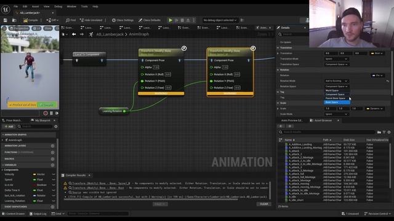This screenshot has width=394, height=221.
Task: Click AB_Lamberjack in the graph breadcrumb
Action: point(110,34)
